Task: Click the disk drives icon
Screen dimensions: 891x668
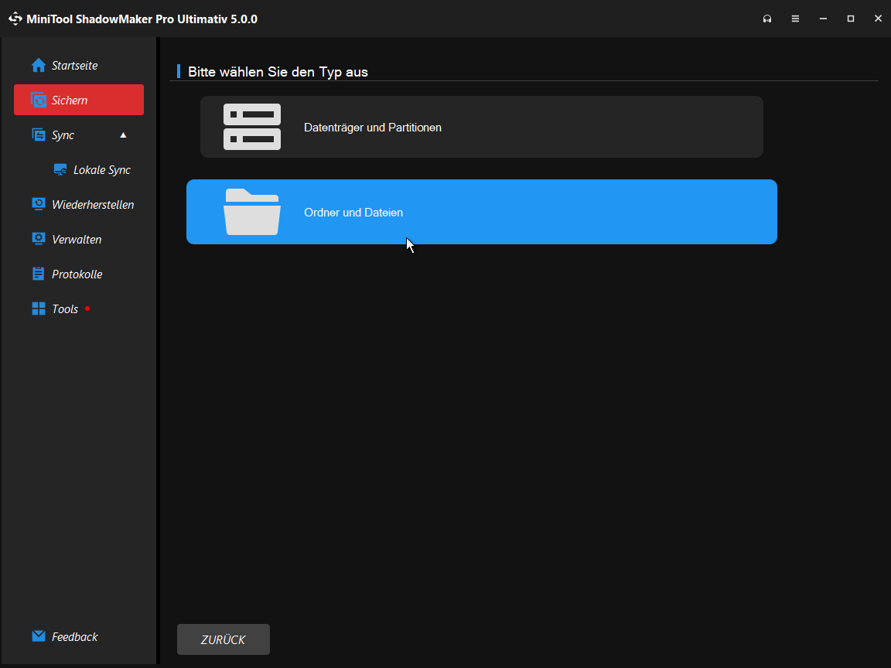Action: point(251,127)
